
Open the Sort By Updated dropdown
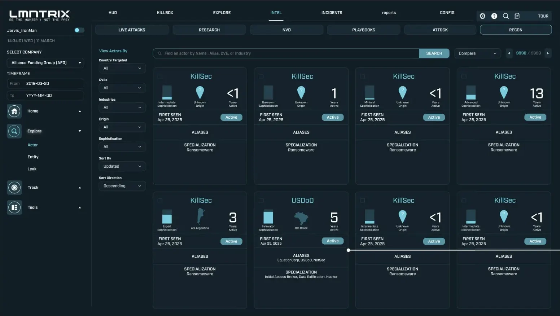(x=122, y=166)
